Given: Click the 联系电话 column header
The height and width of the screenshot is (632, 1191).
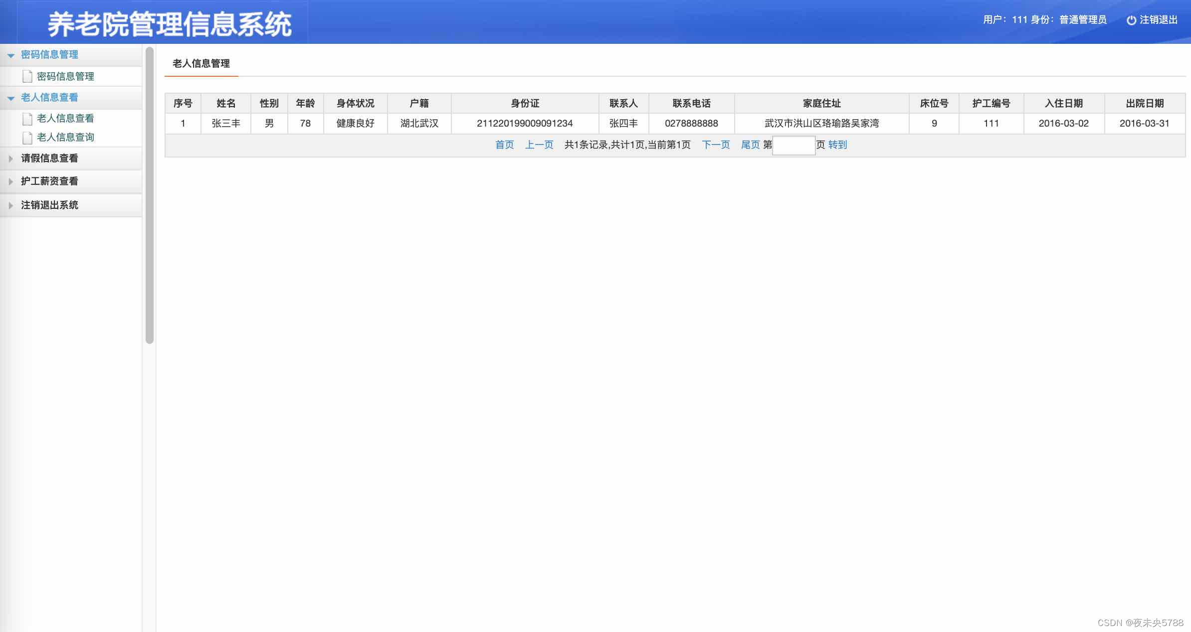Looking at the screenshot, I should pyautogui.click(x=692, y=103).
